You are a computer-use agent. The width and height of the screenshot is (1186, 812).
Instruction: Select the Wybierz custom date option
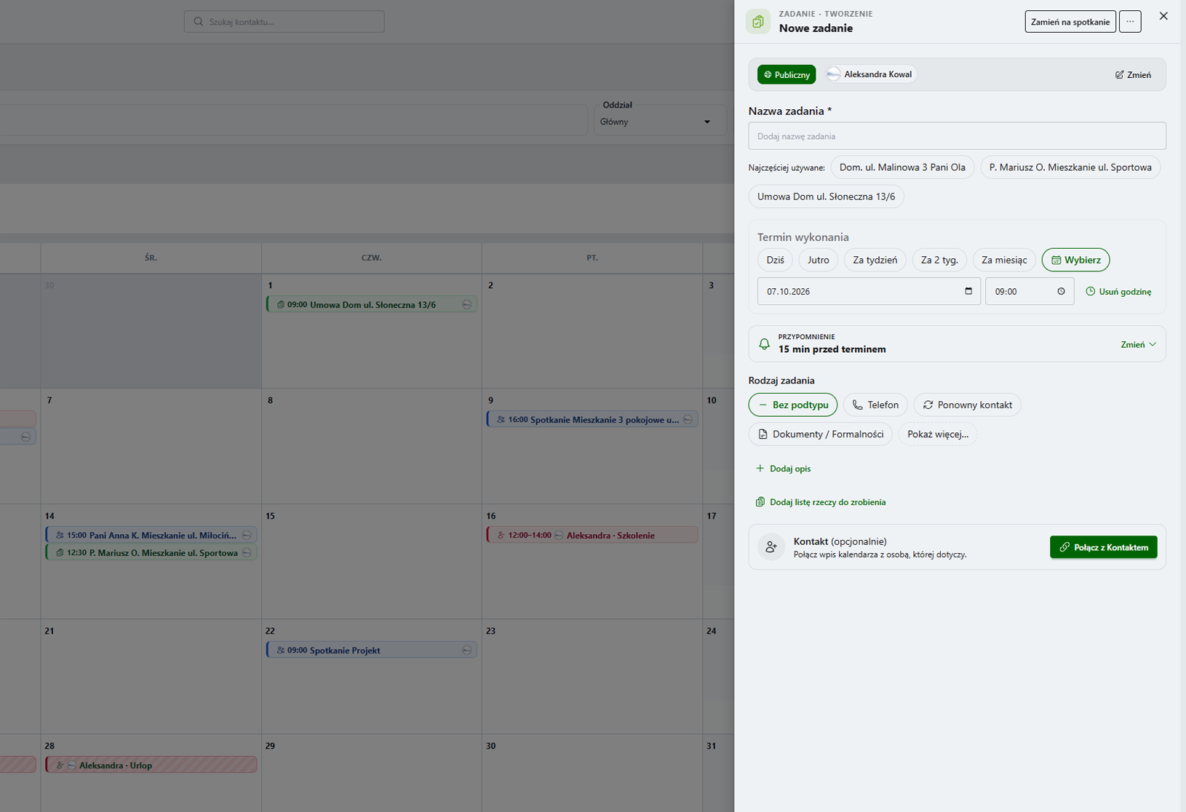point(1075,260)
